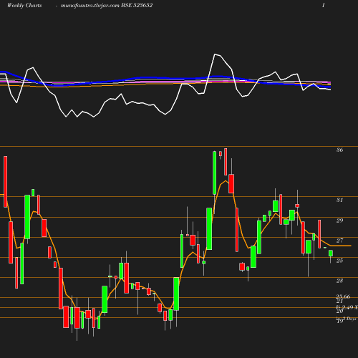This screenshot has width=358, height=358.
Task: Click the 25 price axis label
Action: (339, 261)
